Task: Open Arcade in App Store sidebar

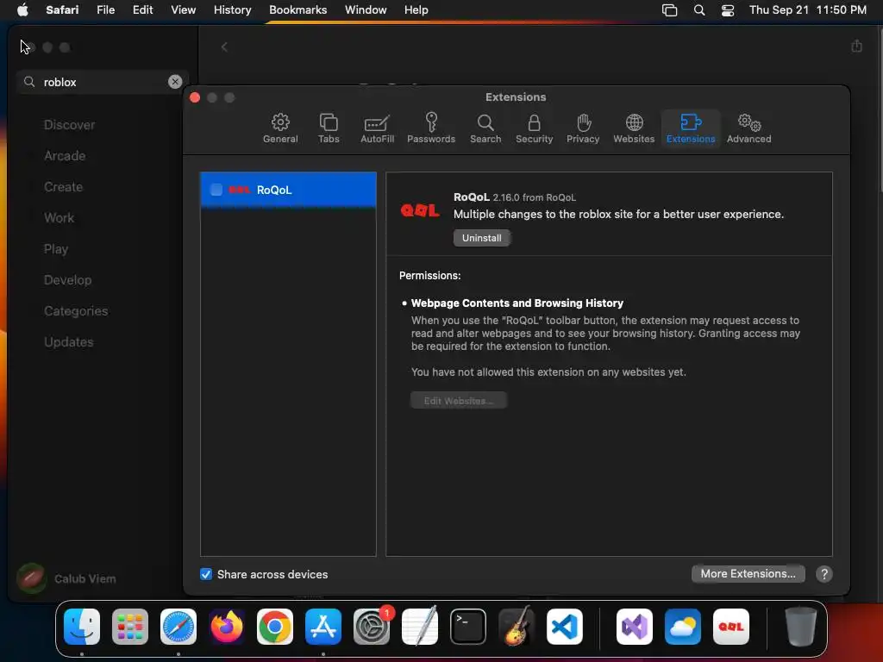Action: click(x=65, y=156)
